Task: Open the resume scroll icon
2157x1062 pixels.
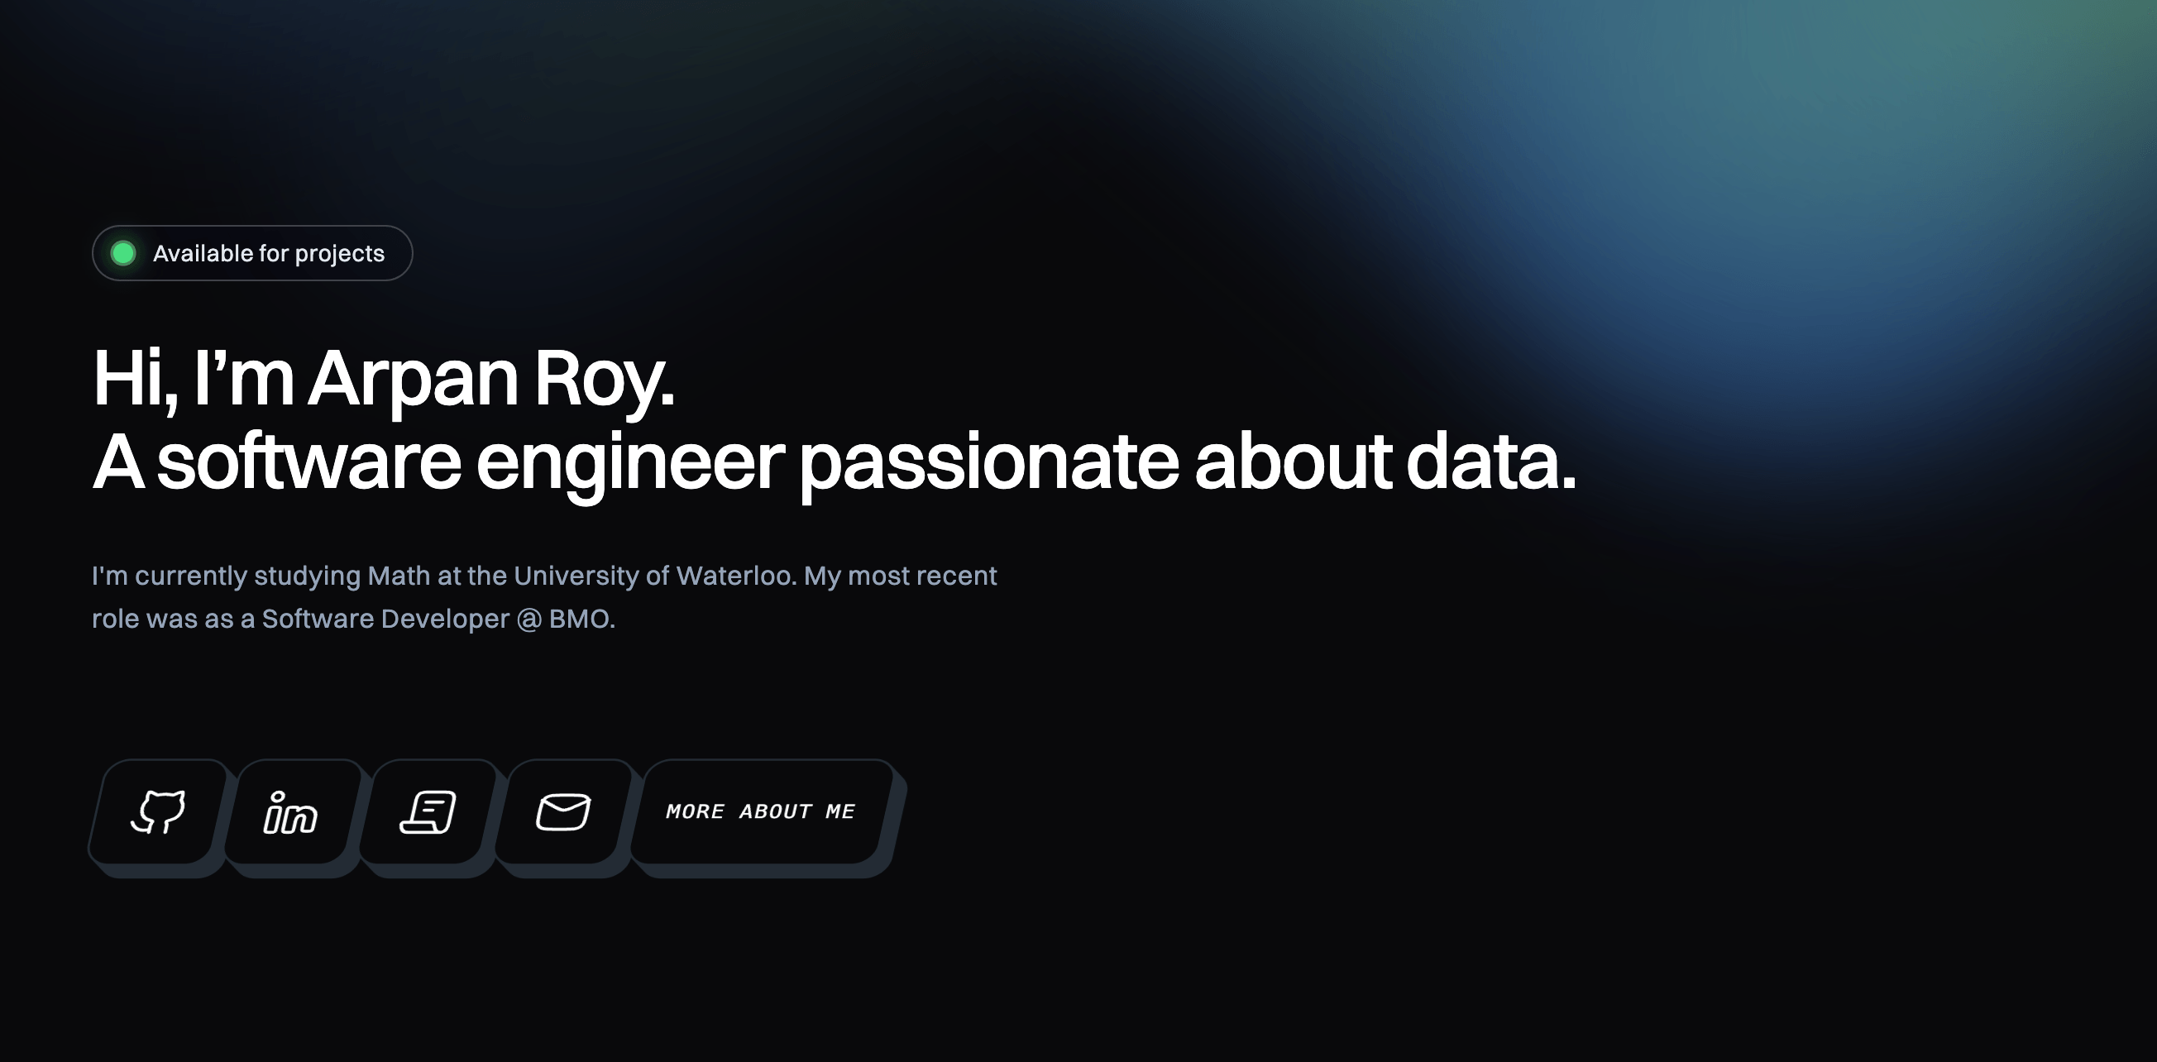Action: tap(428, 811)
